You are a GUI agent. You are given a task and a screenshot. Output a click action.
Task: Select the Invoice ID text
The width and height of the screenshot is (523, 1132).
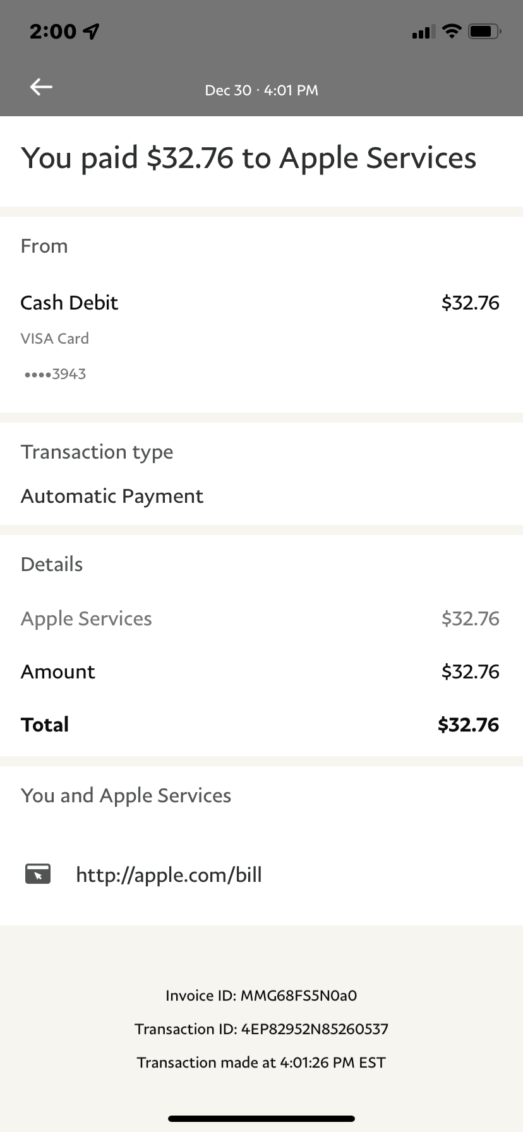[x=261, y=996]
